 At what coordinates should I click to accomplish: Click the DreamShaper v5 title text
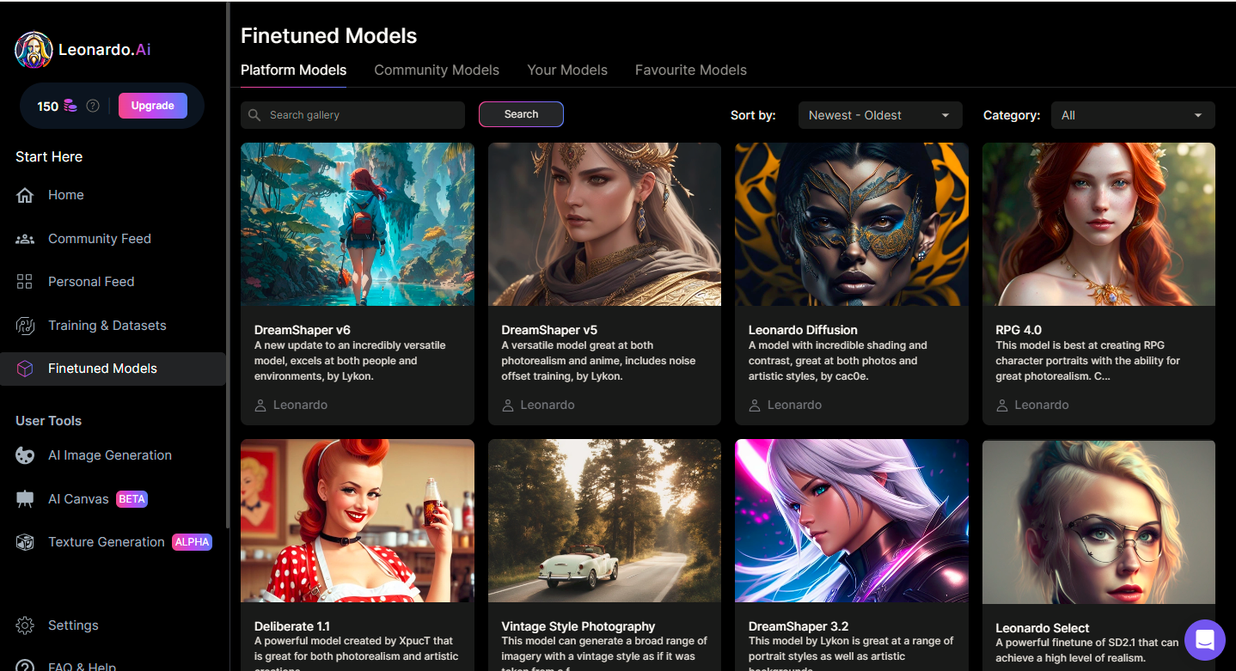[549, 330]
